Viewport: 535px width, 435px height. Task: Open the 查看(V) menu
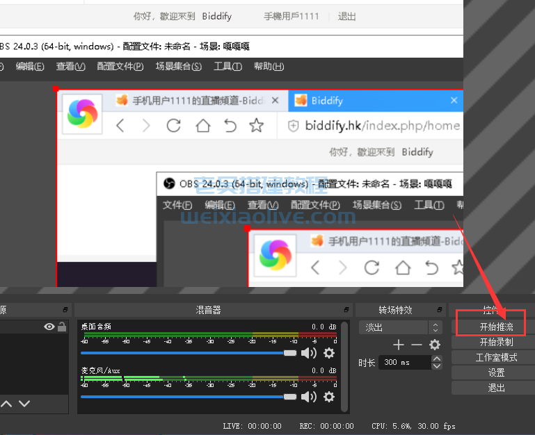tap(71, 66)
